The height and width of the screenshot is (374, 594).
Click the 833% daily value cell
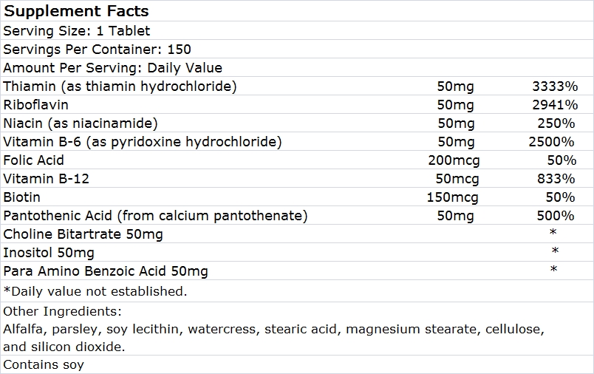[557, 179]
